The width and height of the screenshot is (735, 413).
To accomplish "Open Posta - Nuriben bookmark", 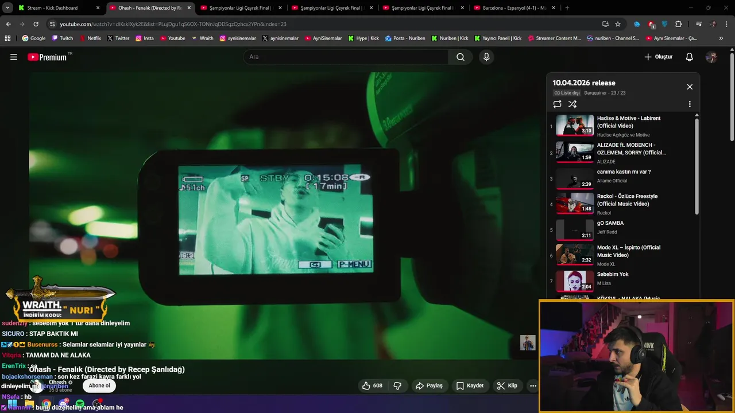I will 405,38.
